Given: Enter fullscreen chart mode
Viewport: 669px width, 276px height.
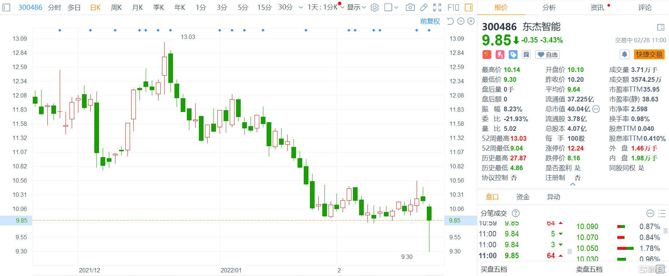Looking at the screenshot, I should pyautogui.click(x=437, y=7).
